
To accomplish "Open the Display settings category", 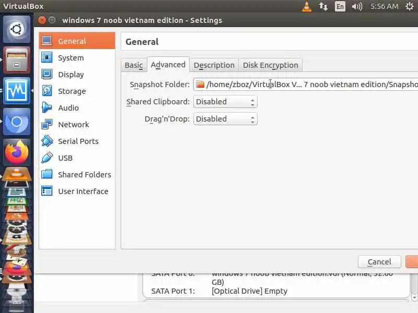I will point(77,75).
